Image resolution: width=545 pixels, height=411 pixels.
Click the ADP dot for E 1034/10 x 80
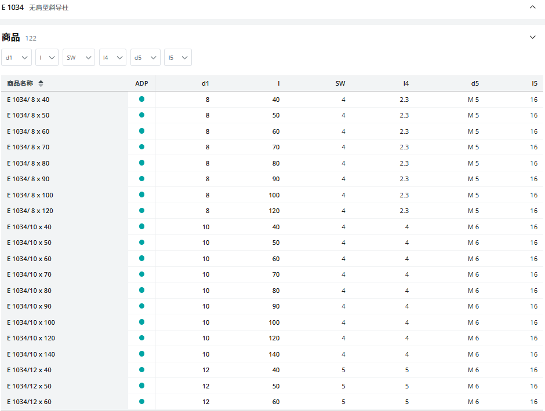point(141,290)
